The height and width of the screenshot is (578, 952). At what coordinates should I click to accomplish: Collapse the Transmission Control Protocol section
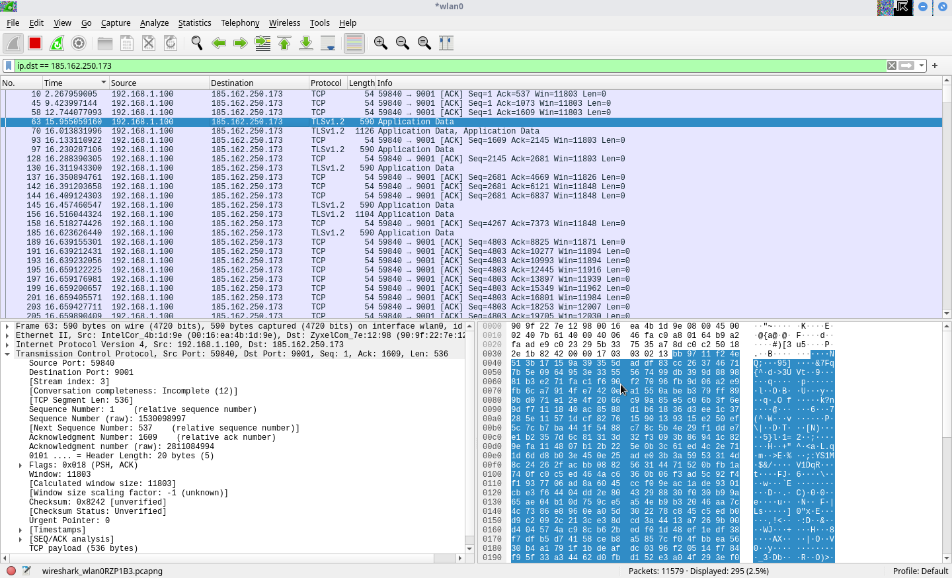tap(7, 354)
